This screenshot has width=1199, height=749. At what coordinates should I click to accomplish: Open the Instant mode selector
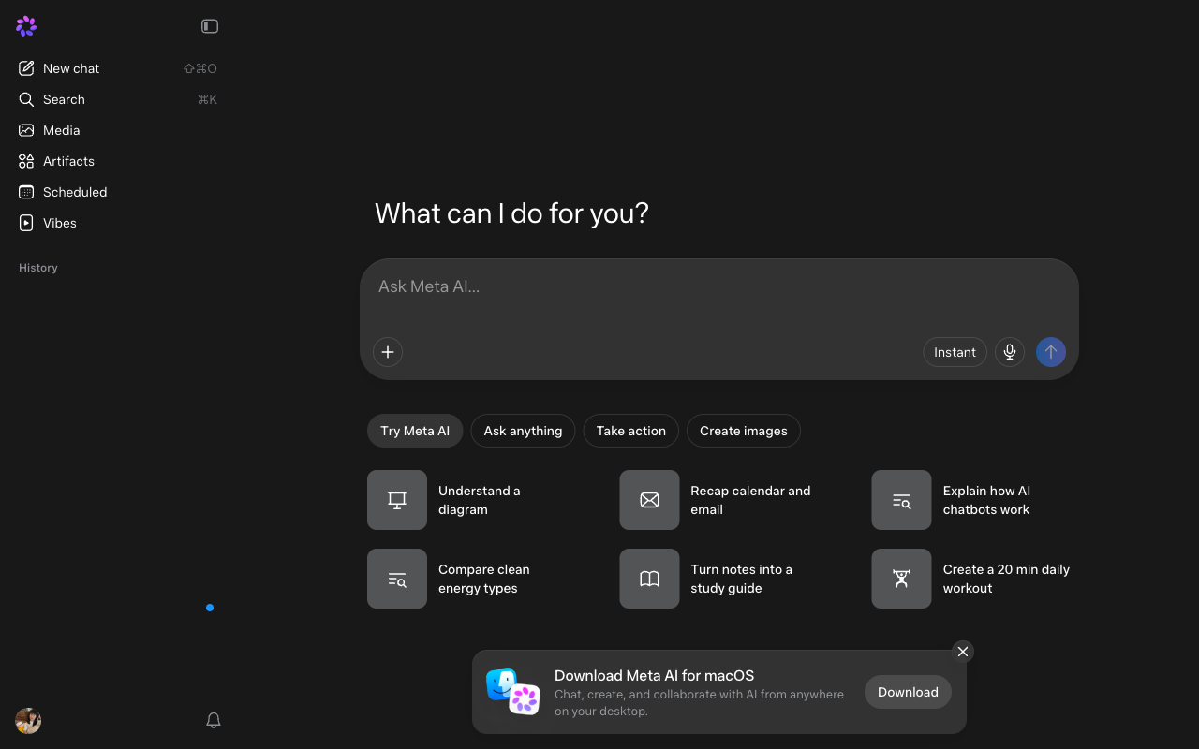pos(955,352)
